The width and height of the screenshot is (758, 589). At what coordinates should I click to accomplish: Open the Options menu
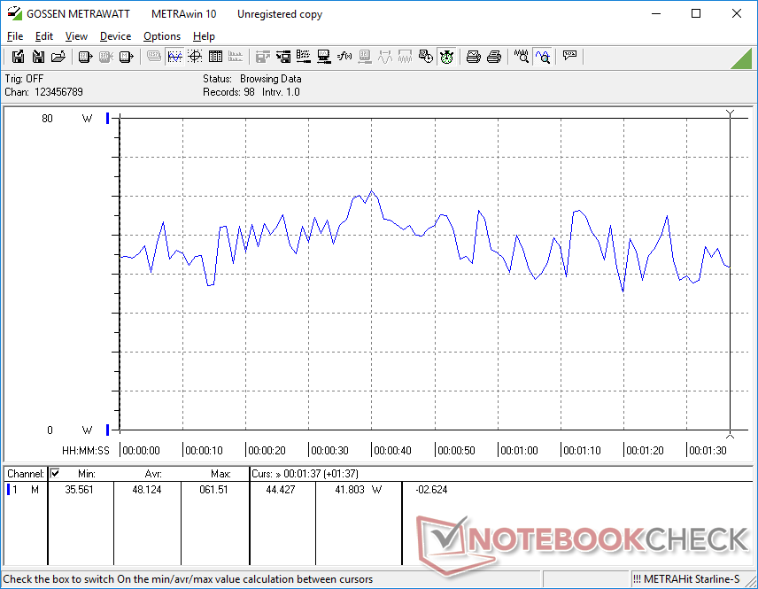pyautogui.click(x=162, y=36)
